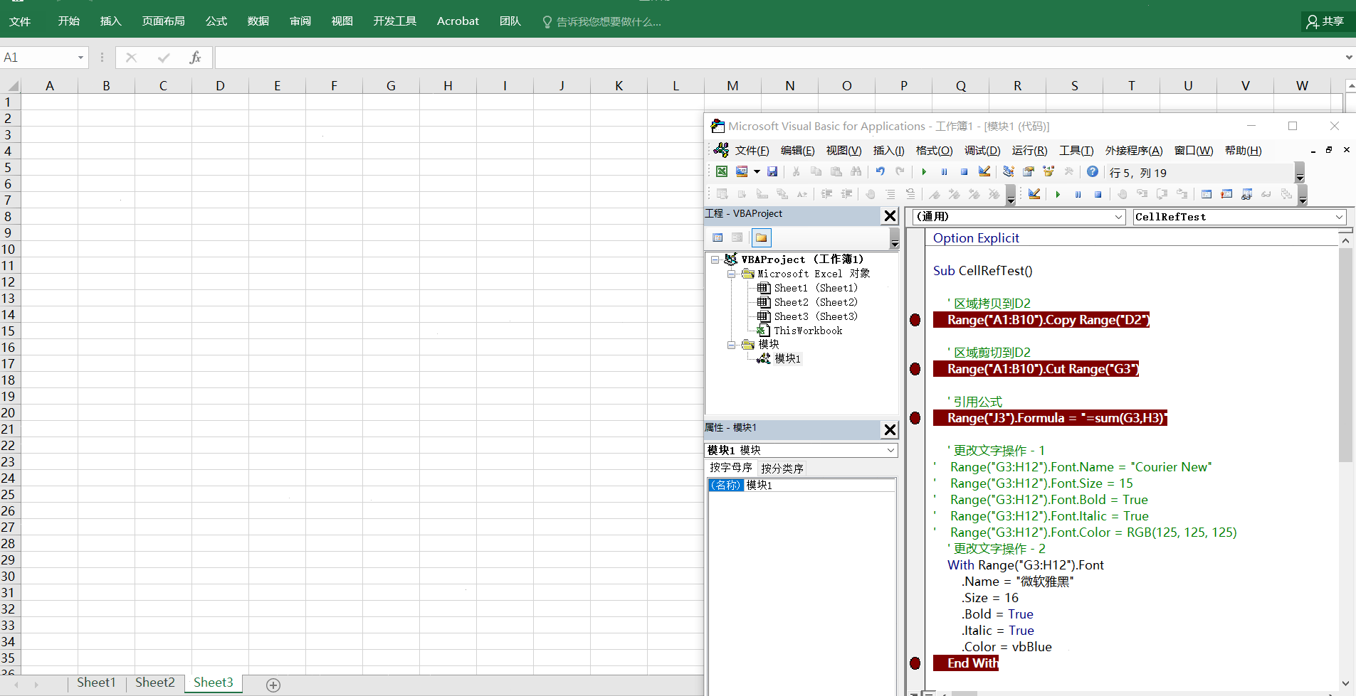Close the 属性 - 模块1 pane
The image size is (1356, 696).
pos(890,429)
